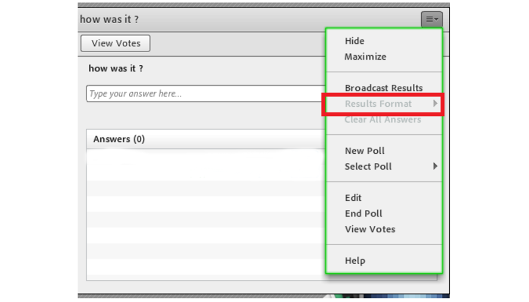This screenshot has height=302, width=529.
Task: Click the pod title 'how was it ?'
Action: tap(109, 20)
